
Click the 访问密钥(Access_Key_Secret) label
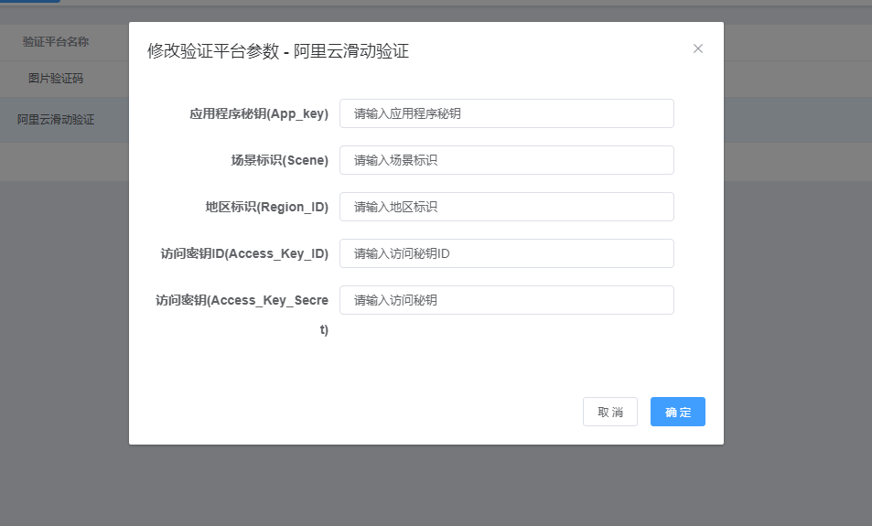242,315
